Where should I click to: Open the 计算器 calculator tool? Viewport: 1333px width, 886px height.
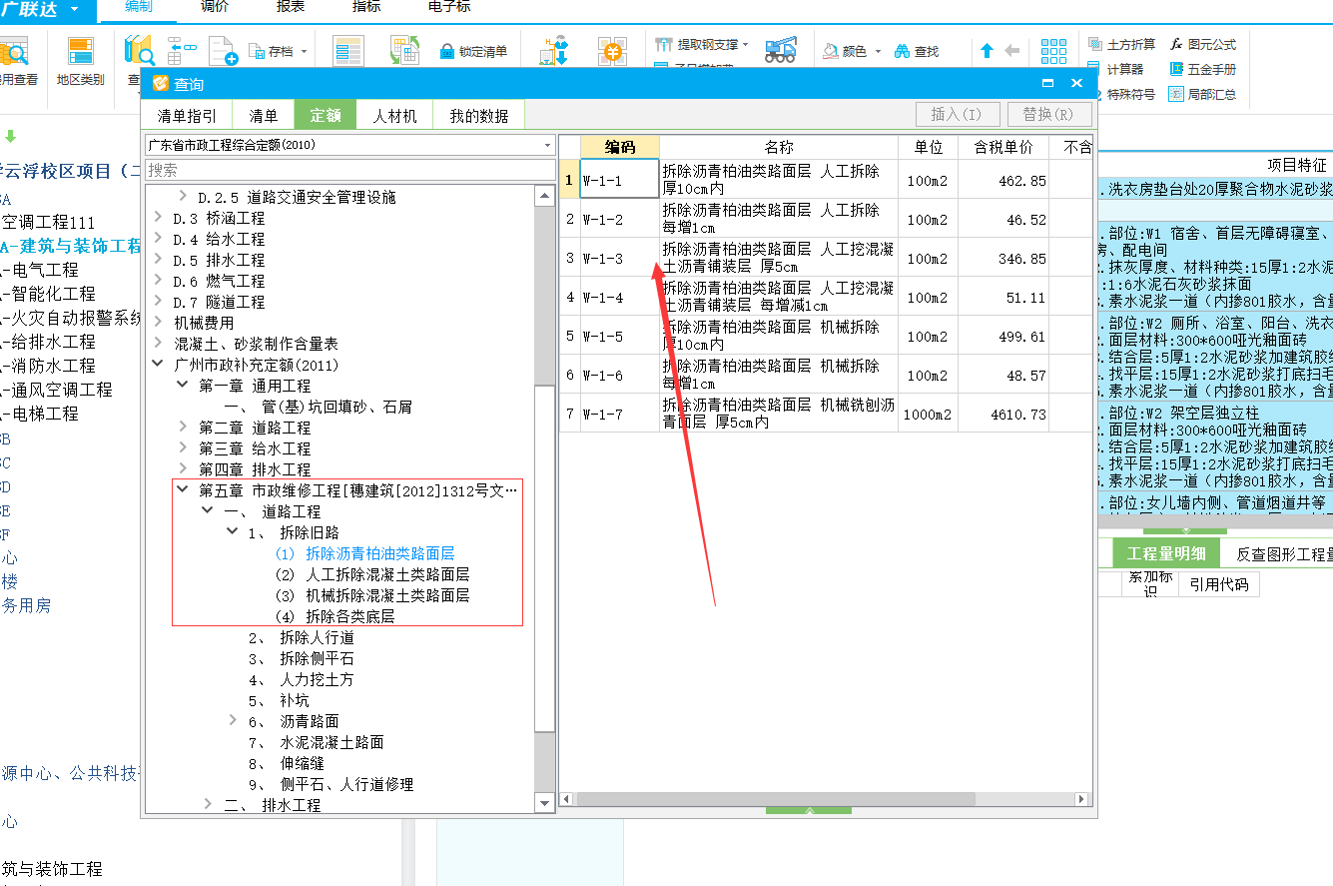pyautogui.click(x=1116, y=70)
